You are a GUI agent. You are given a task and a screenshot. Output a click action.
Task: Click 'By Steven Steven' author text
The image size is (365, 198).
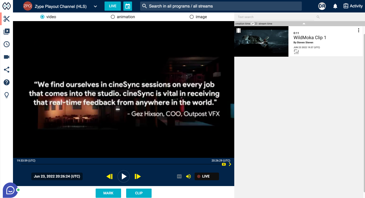(x=303, y=42)
